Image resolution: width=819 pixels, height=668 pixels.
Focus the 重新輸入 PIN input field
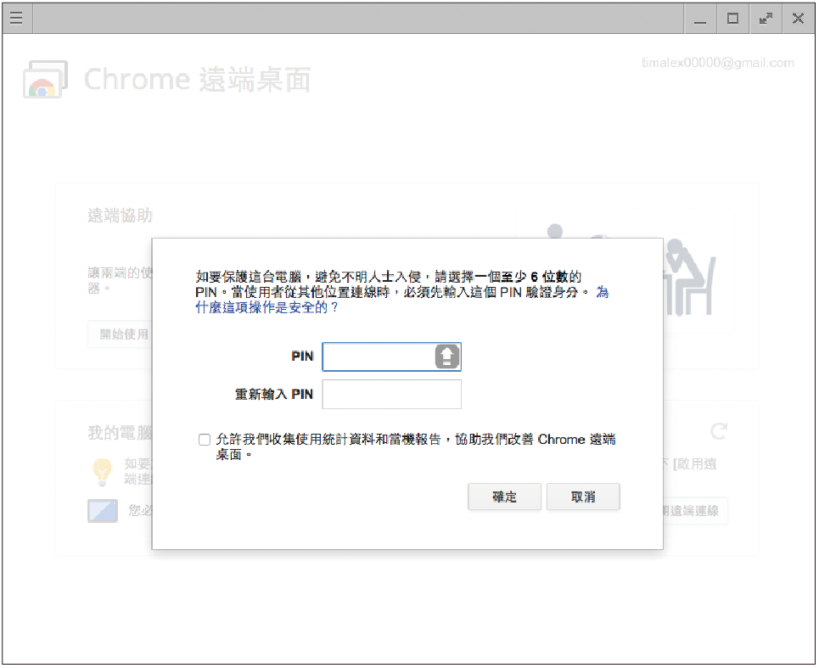click(x=392, y=395)
